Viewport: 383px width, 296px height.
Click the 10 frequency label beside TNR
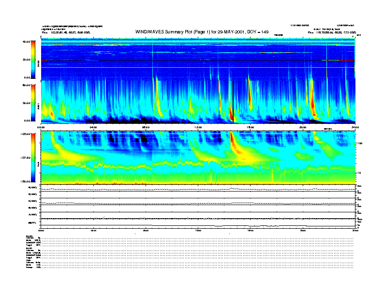(x=359, y=173)
